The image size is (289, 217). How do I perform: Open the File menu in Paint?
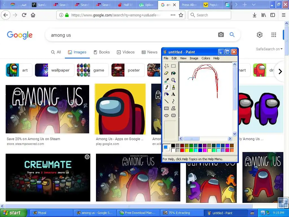166,58
